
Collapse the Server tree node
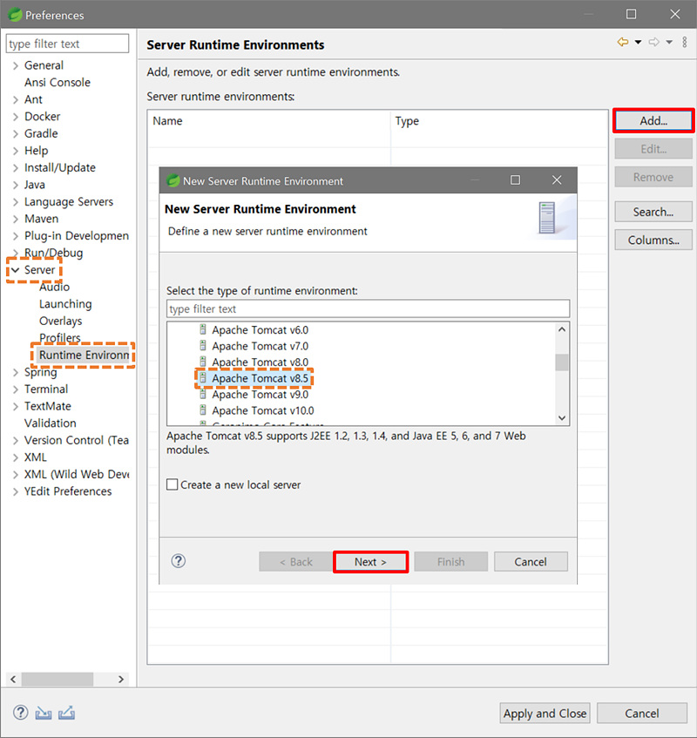(16, 270)
